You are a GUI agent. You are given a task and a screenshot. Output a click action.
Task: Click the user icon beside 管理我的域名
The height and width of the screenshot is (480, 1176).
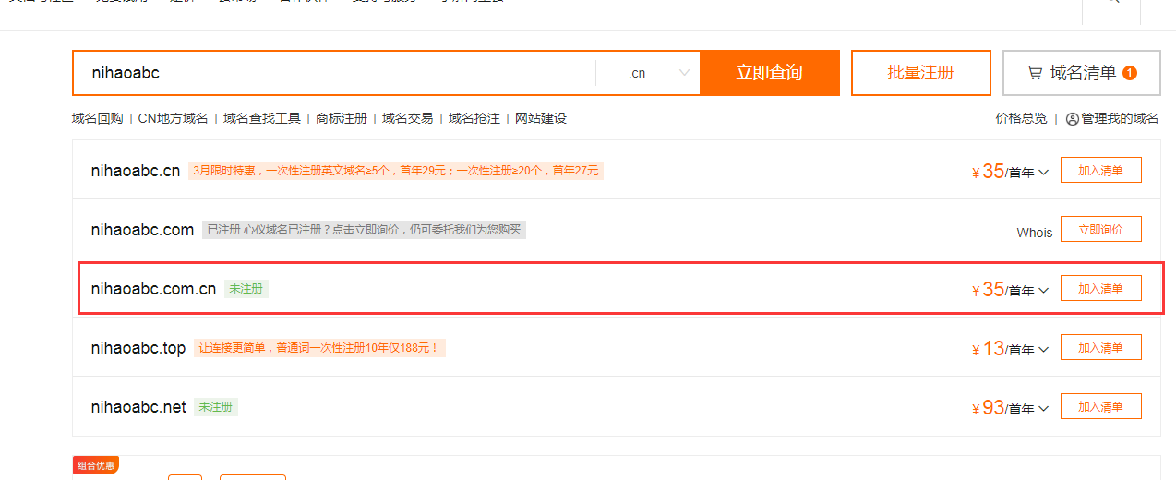(1072, 119)
